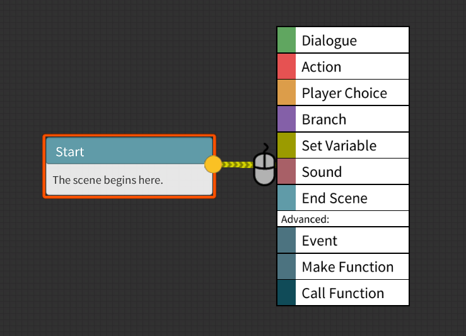Select the Set Variable option

pos(352,145)
